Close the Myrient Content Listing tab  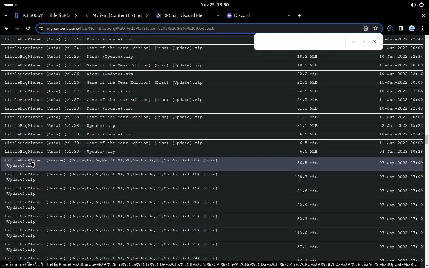coord(147,15)
